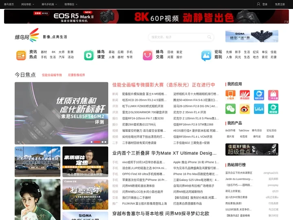Click the search magnifier icon
Screen dimensions: 293x220
[209, 37]
